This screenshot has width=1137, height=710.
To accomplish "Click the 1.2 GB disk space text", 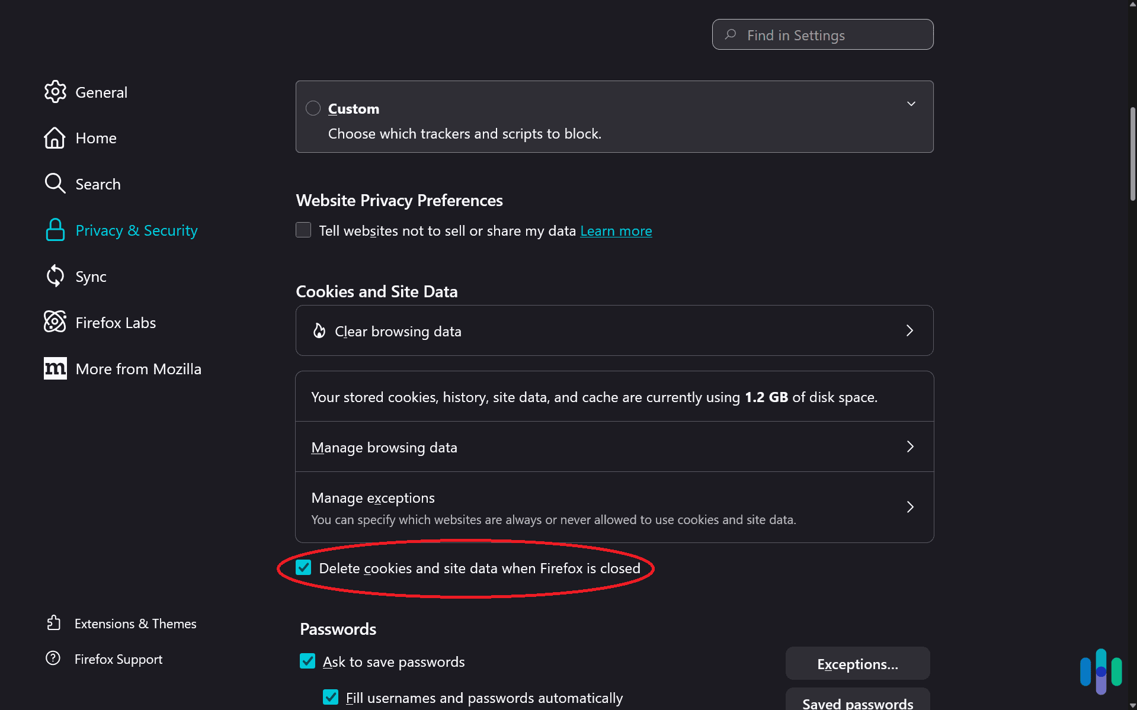I will click(x=766, y=397).
